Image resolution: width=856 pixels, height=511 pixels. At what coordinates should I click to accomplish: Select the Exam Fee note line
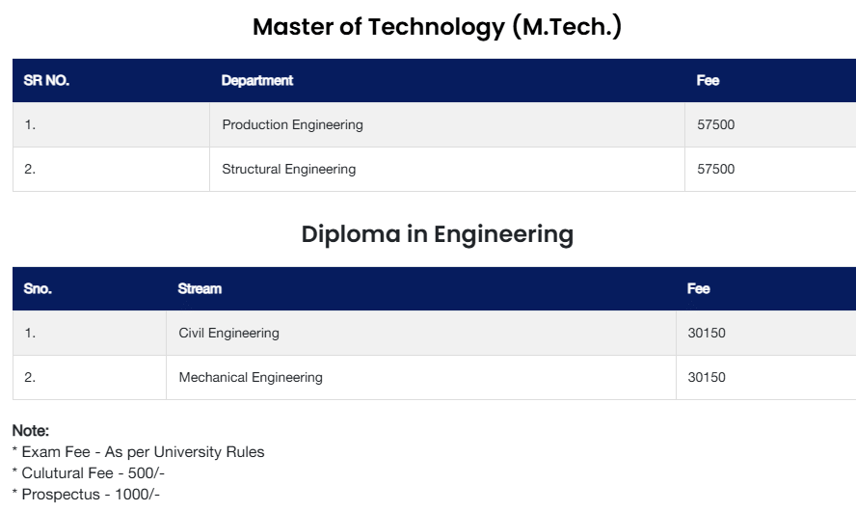138,452
